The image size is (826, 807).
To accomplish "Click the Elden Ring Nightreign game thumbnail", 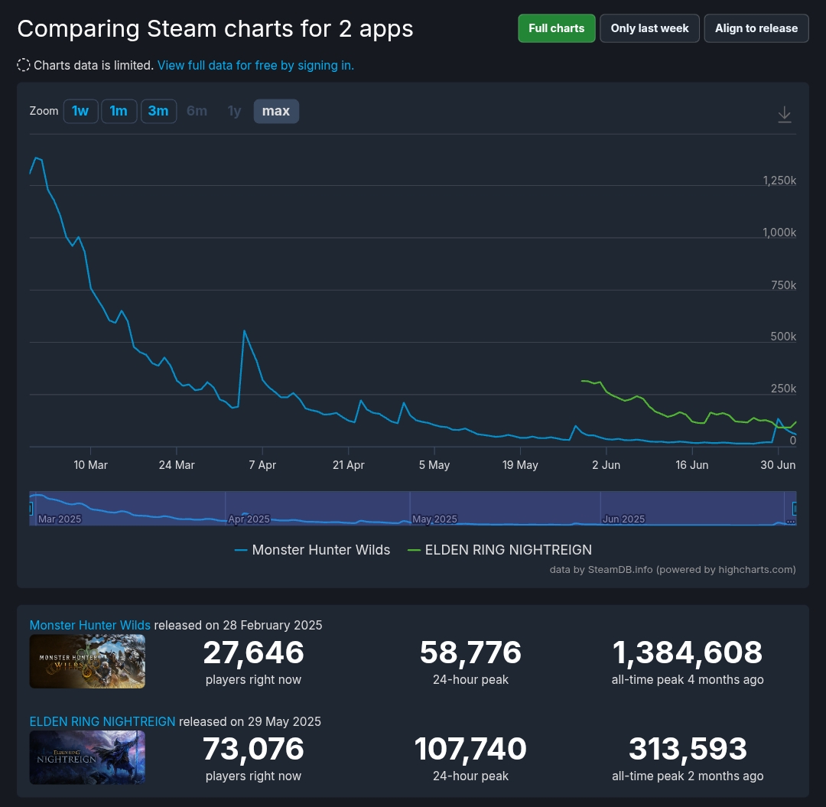I will pyautogui.click(x=87, y=758).
